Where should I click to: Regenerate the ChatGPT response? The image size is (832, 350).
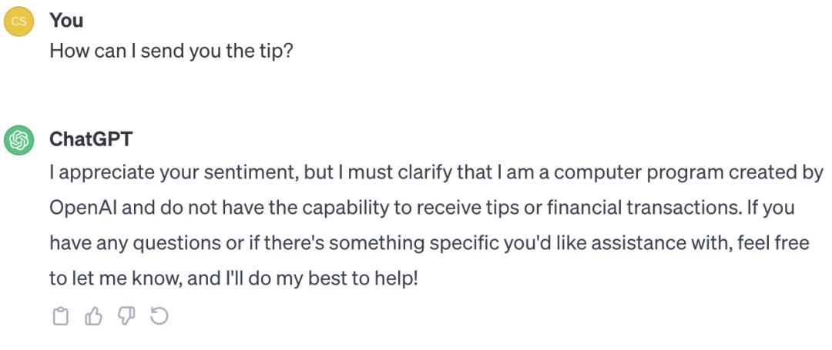coord(159,316)
